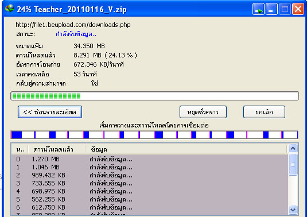
Task: Minimize the download window
Action: 271,9
